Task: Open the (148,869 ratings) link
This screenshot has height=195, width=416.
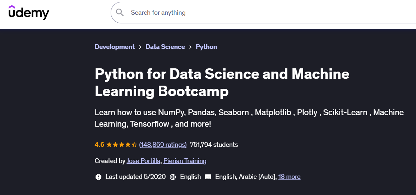Action: 163,145
